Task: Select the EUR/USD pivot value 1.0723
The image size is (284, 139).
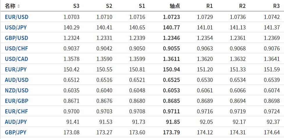Action: [171, 17]
